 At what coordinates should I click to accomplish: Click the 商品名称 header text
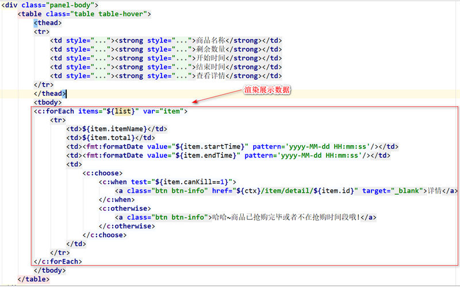point(210,40)
